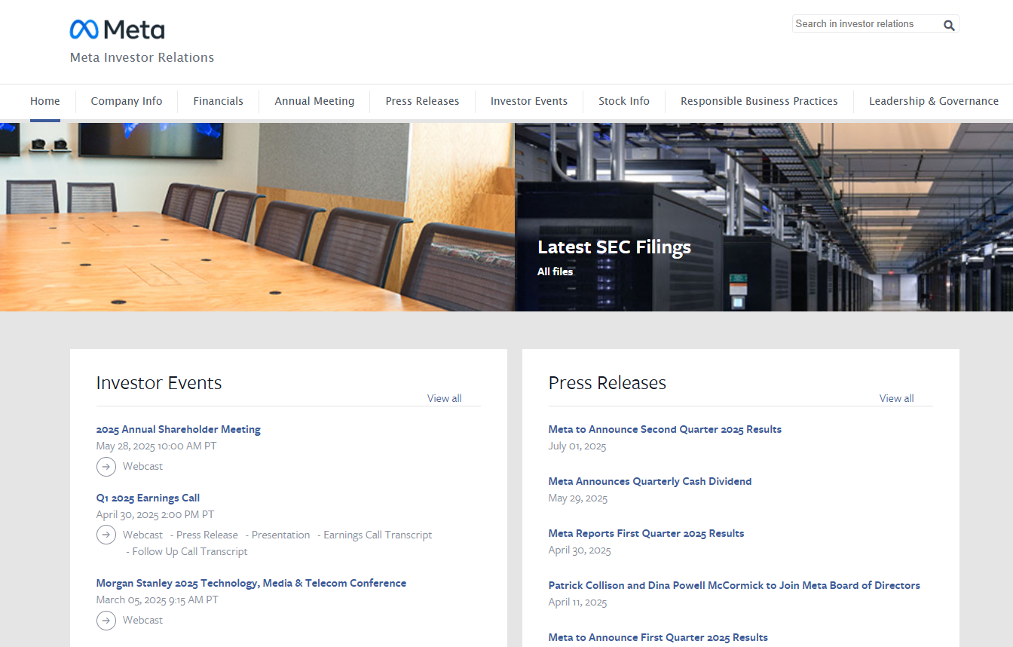This screenshot has width=1013, height=647.
Task: Click the Meta logo
Action: [117, 29]
